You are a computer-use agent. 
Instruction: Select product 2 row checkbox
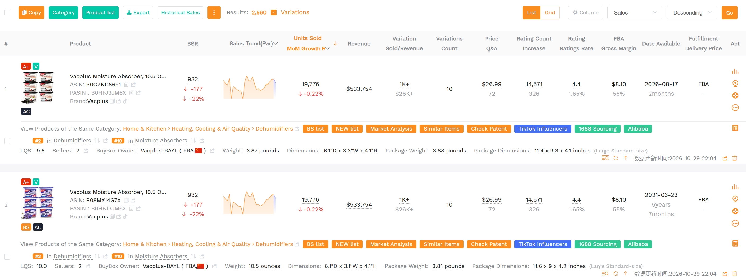point(7,257)
